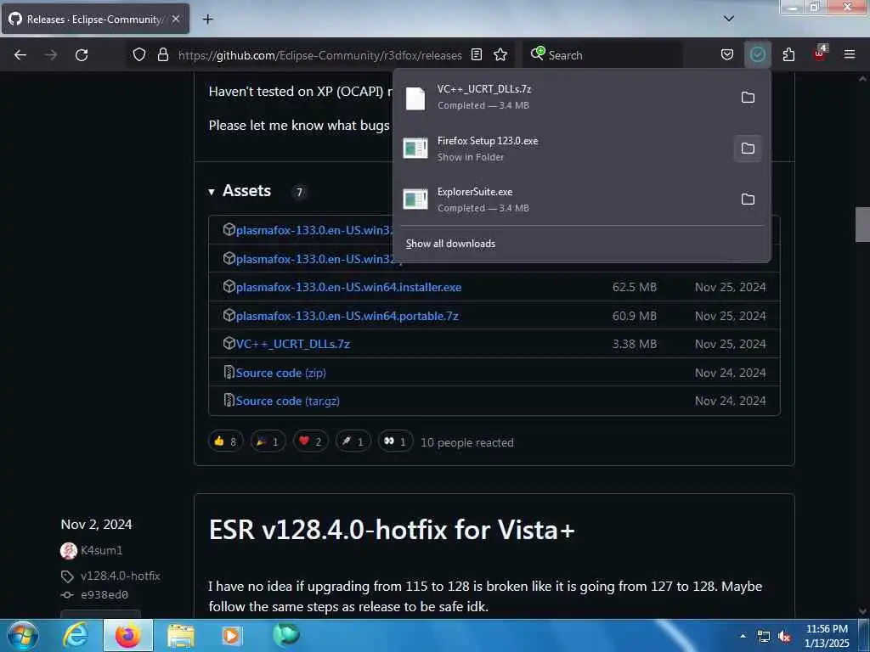
Task: Open the Windows Start button
Action: [23, 635]
